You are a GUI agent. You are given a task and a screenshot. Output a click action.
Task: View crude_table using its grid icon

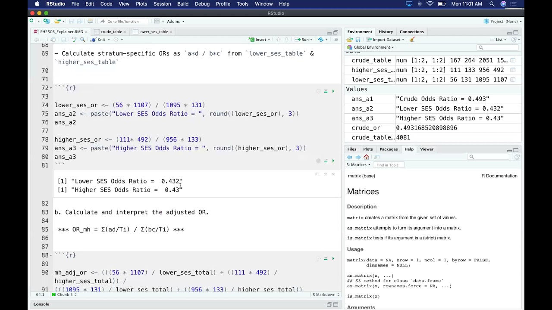pos(513,60)
